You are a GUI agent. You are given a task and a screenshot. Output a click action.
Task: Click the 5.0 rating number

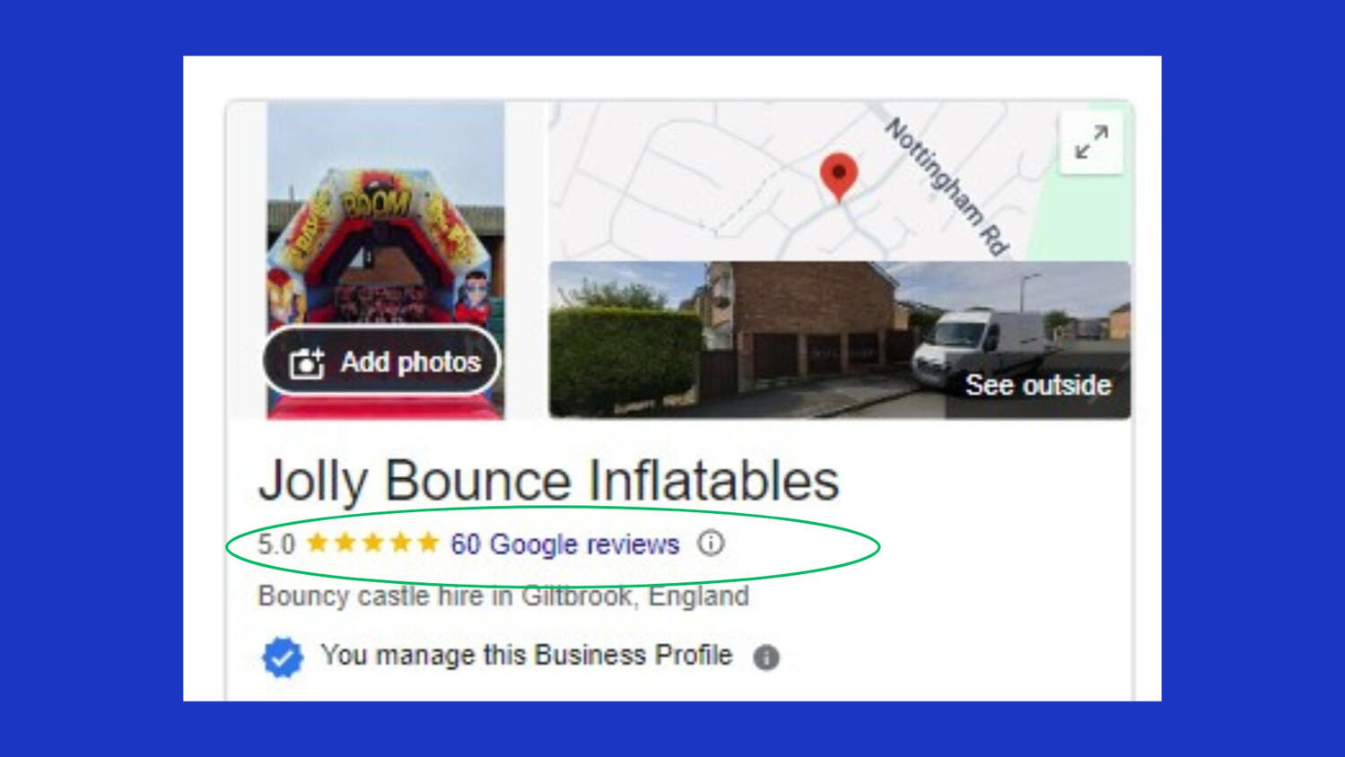coord(276,544)
